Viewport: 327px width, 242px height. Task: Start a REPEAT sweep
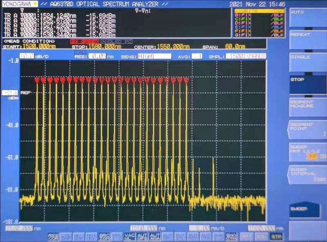click(x=308, y=40)
